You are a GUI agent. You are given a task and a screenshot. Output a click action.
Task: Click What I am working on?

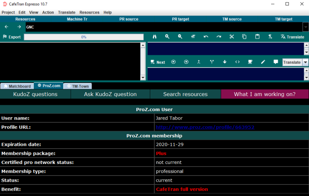pos(265,94)
